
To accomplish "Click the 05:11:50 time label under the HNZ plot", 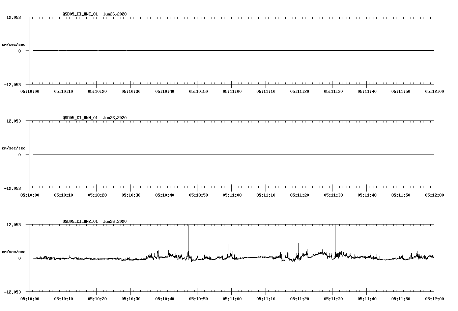I will tap(401, 299).
